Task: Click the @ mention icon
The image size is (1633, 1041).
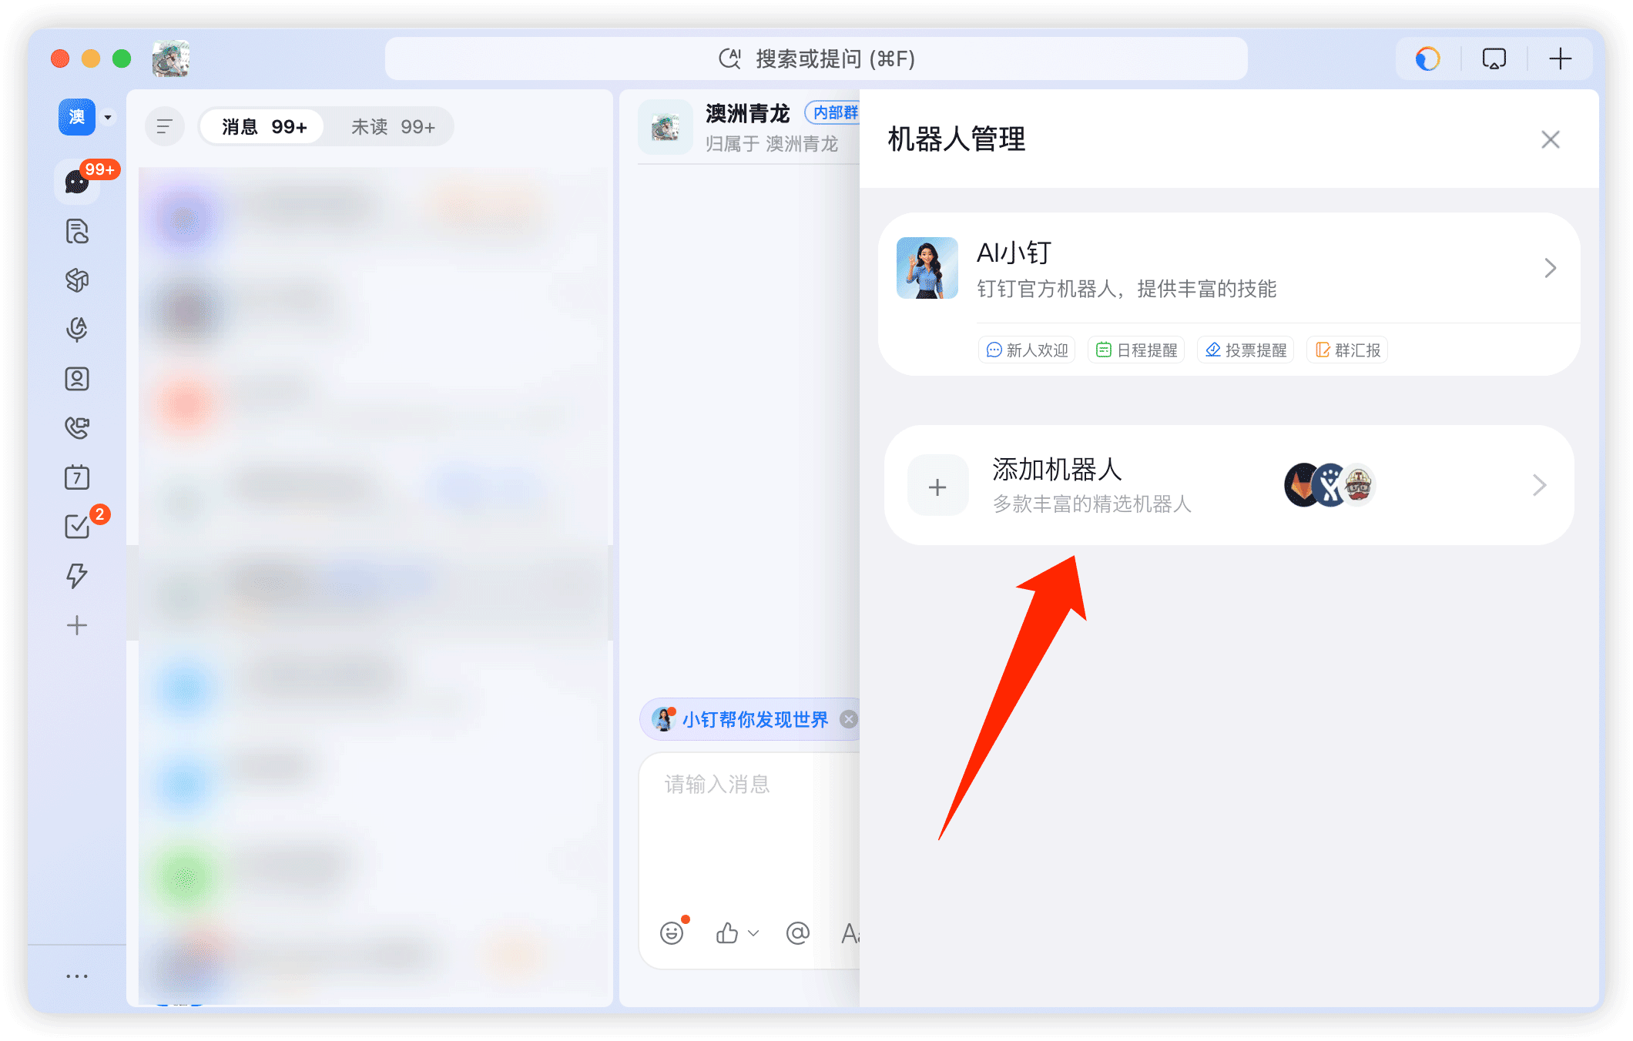Action: [797, 933]
